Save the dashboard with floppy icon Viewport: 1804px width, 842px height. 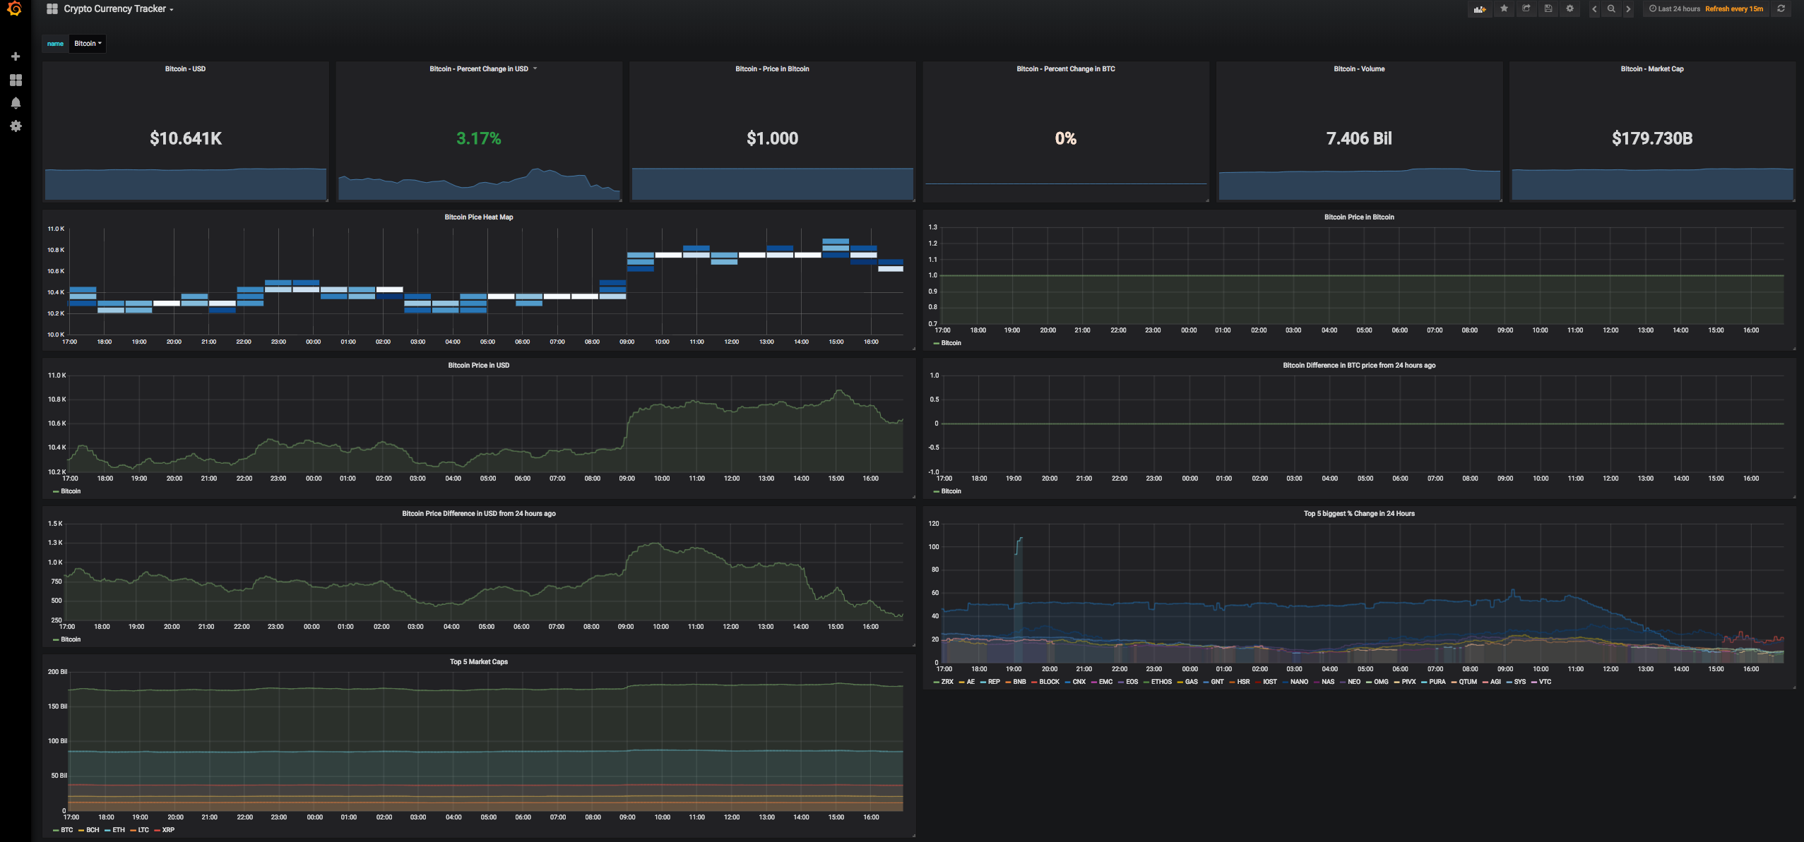(1548, 9)
